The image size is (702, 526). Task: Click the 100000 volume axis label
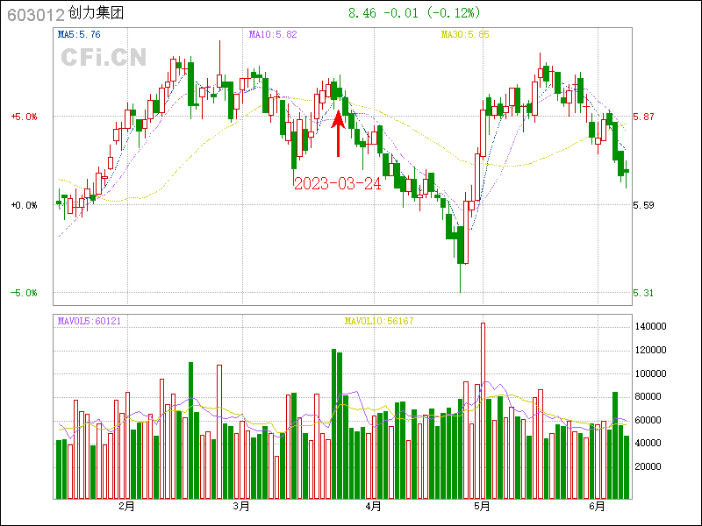click(x=650, y=374)
